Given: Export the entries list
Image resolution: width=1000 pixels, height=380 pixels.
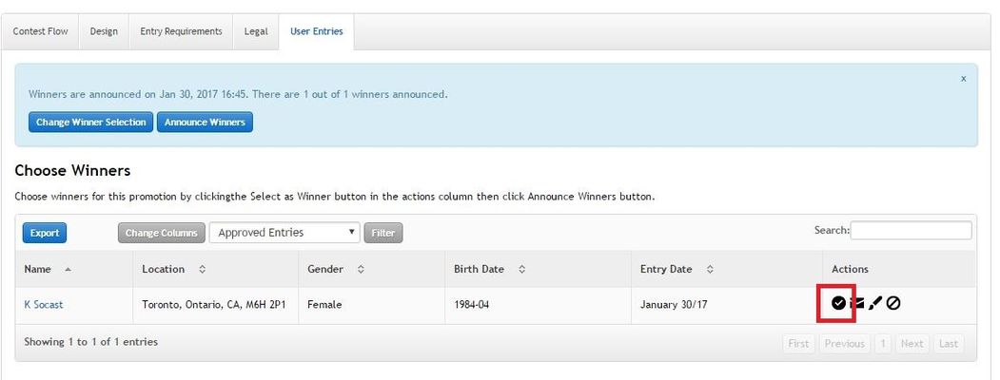Looking at the screenshot, I should click(45, 233).
